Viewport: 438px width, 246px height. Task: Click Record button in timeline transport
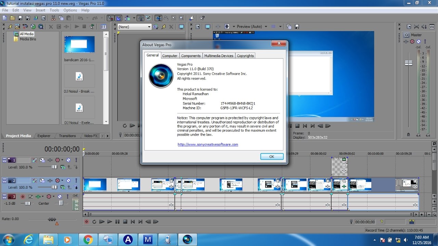pos(86,222)
